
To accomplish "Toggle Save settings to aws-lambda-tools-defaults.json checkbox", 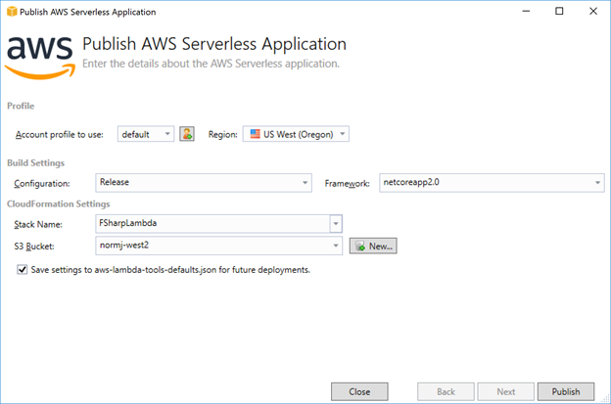I will [23, 269].
